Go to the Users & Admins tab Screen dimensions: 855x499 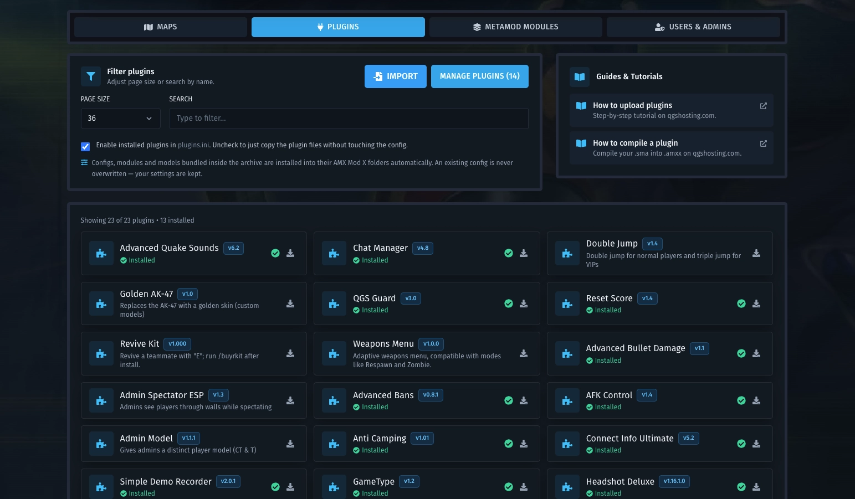click(x=693, y=27)
